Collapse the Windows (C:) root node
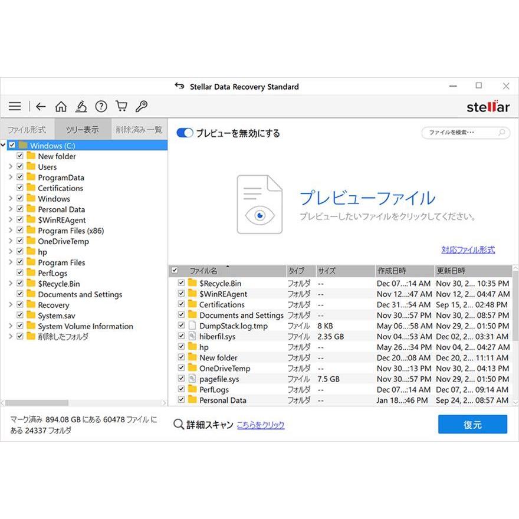 (x=4, y=146)
